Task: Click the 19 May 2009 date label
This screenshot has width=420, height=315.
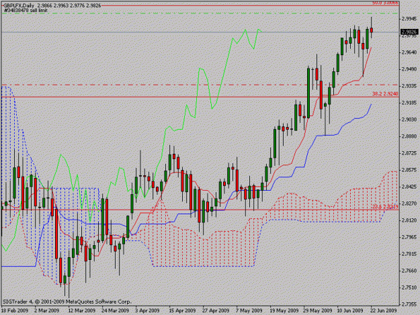Action: click(284, 311)
